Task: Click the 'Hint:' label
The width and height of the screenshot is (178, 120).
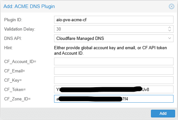Action: tap(8, 48)
